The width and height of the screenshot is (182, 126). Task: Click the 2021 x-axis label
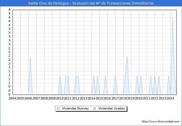147,98
